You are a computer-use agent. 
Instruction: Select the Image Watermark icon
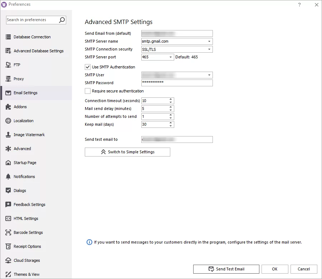pyautogui.click(x=8, y=135)
